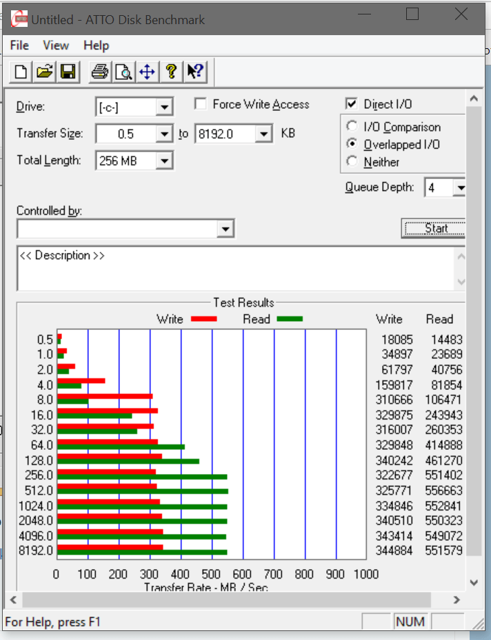Select the Neither radio option
This screenshot has height=640, width=491.
coord(352,162)
